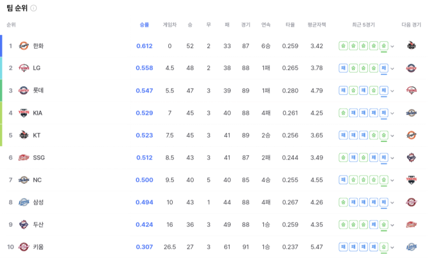Click the KIA team logo
Image resolution: width=428 pixels, height=258 pixels.
click(x=24, y=113)
